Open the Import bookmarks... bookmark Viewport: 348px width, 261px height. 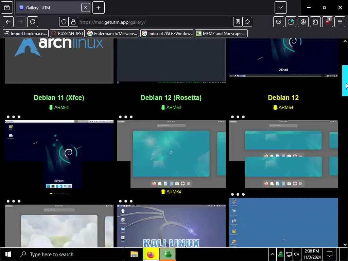[26, 34]
